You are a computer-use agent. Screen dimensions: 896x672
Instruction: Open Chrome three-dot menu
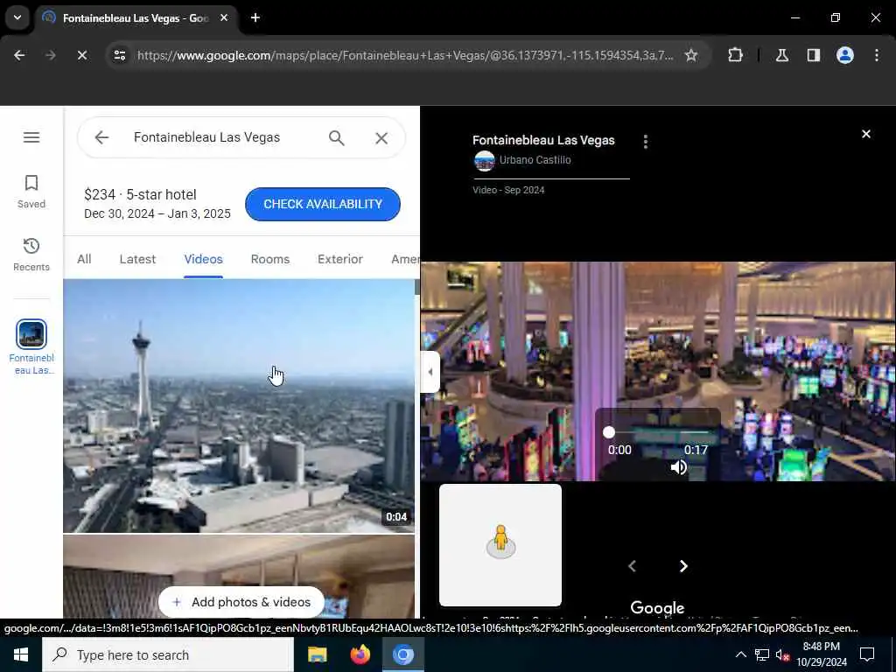point(877,55)
